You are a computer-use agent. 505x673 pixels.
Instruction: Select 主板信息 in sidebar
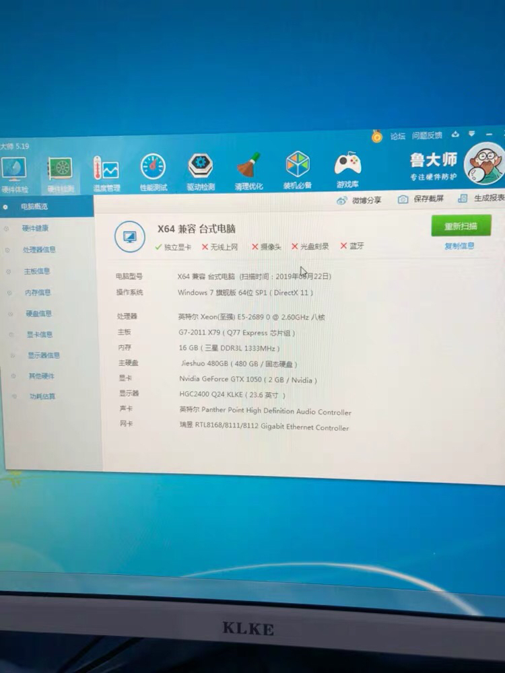point(37,271)
